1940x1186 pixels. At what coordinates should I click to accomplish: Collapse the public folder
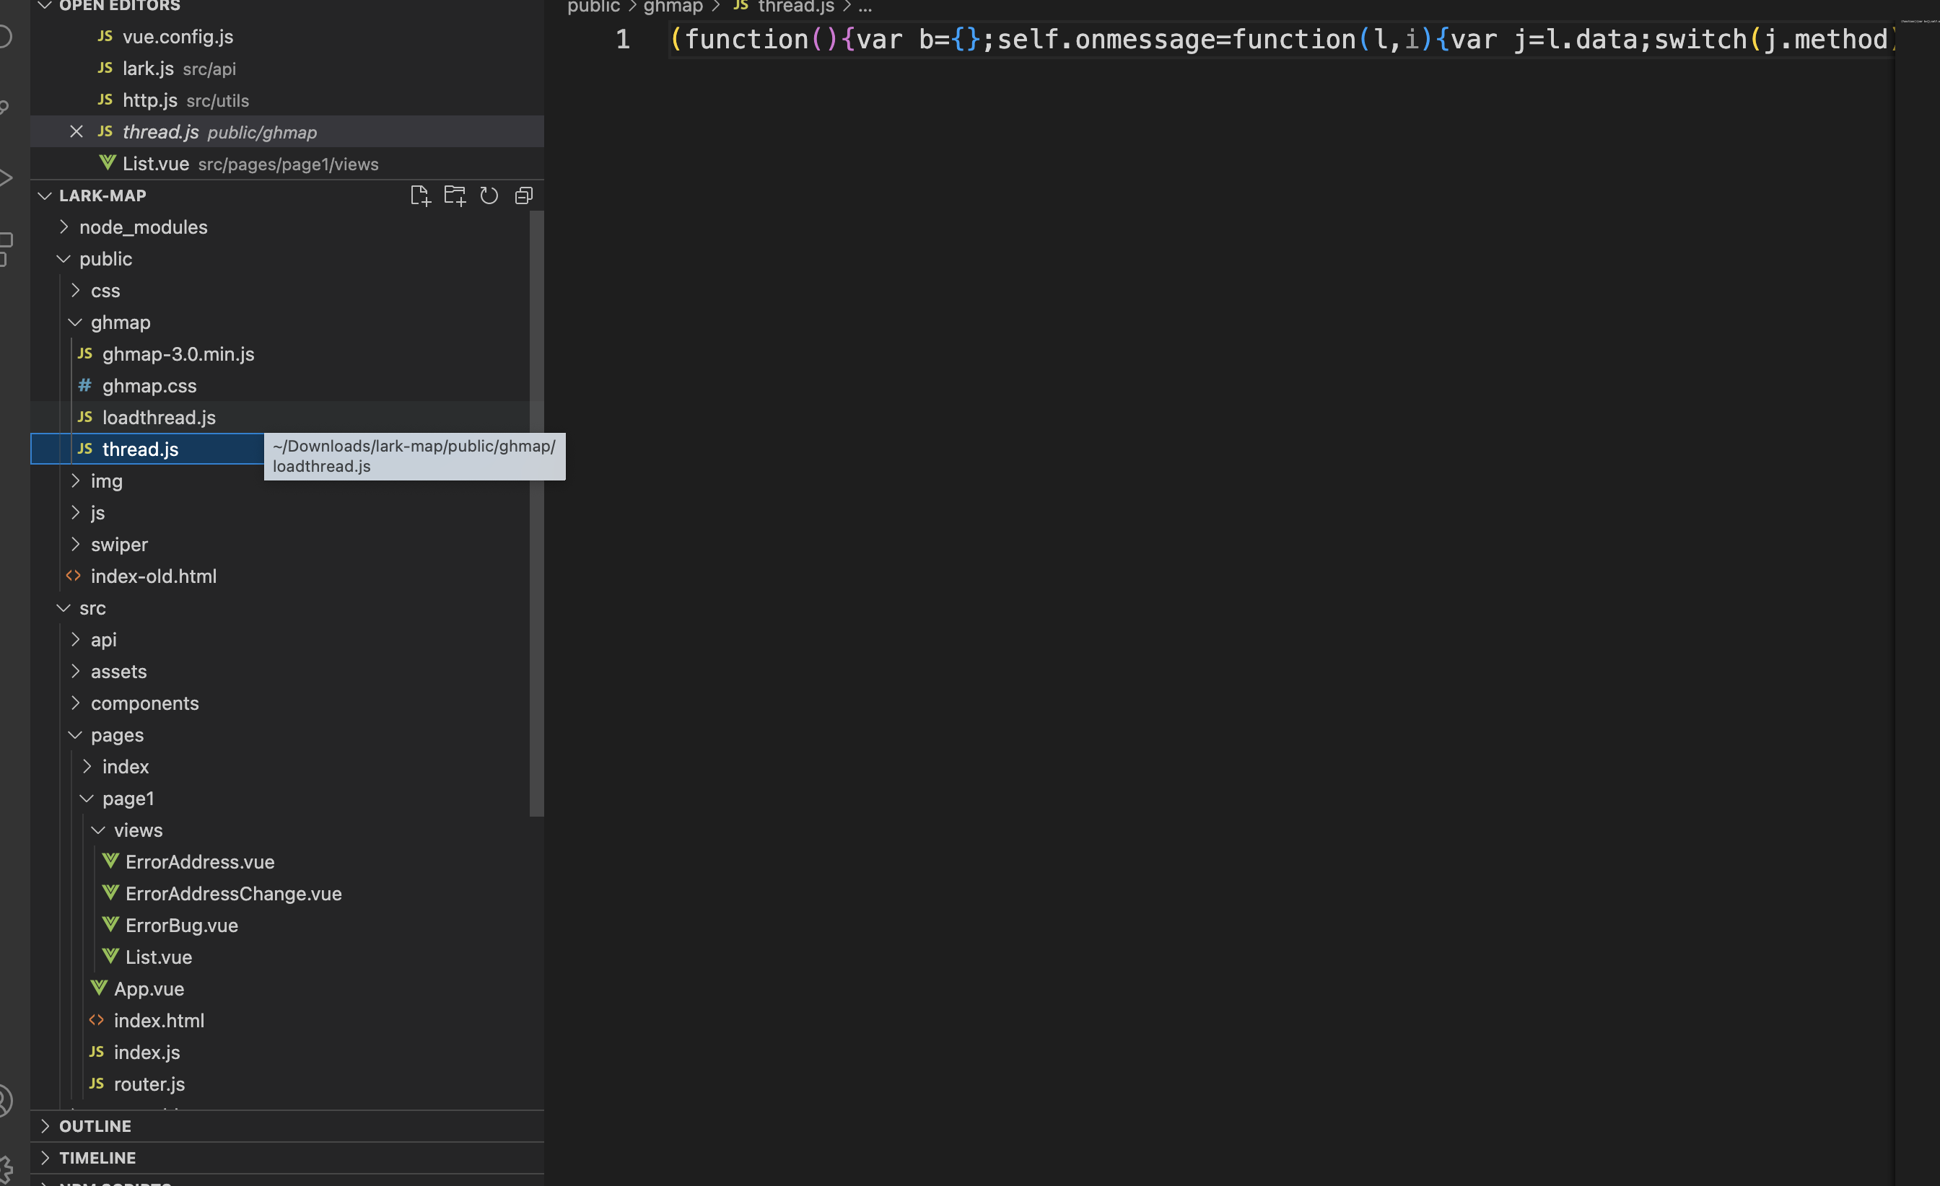[x=279, y=259]
